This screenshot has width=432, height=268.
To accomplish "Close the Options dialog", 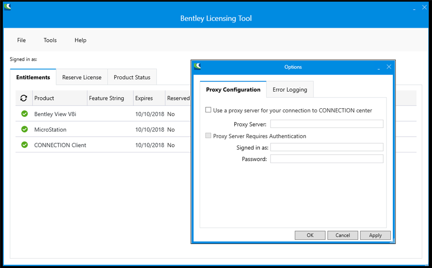I will point(389,67).
